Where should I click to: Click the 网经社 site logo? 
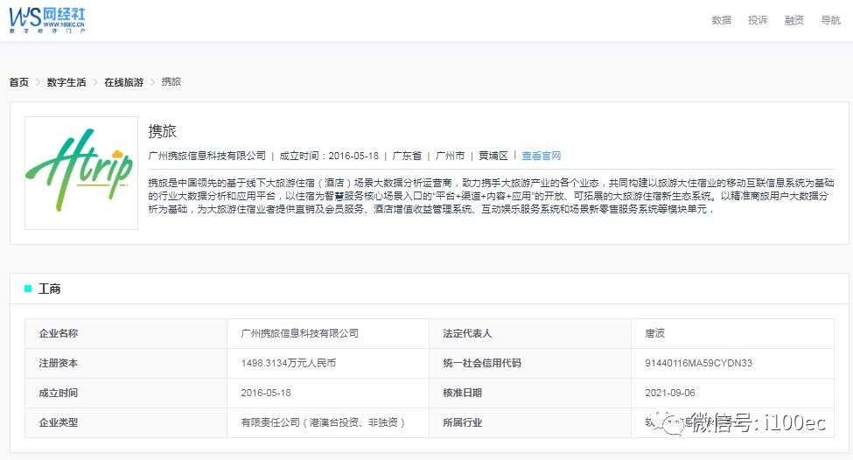(x=47, y=20)
